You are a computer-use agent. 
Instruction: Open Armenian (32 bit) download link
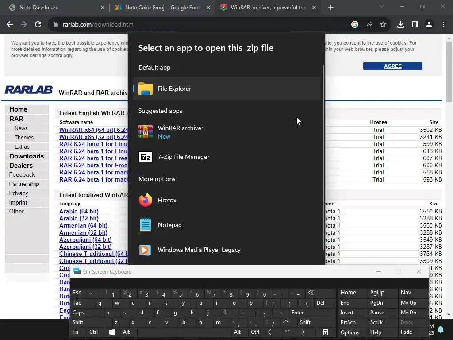click(x=83, y=233)
